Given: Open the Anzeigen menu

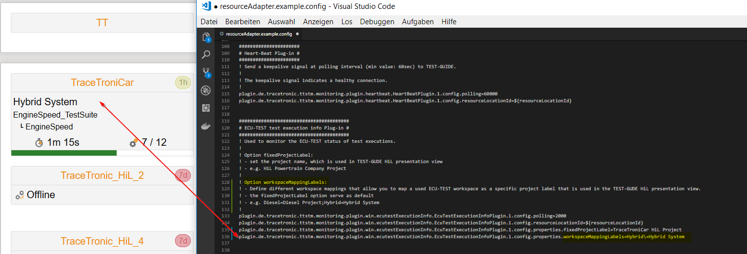Looking at the screenshot, I should (x=318, y=22).
